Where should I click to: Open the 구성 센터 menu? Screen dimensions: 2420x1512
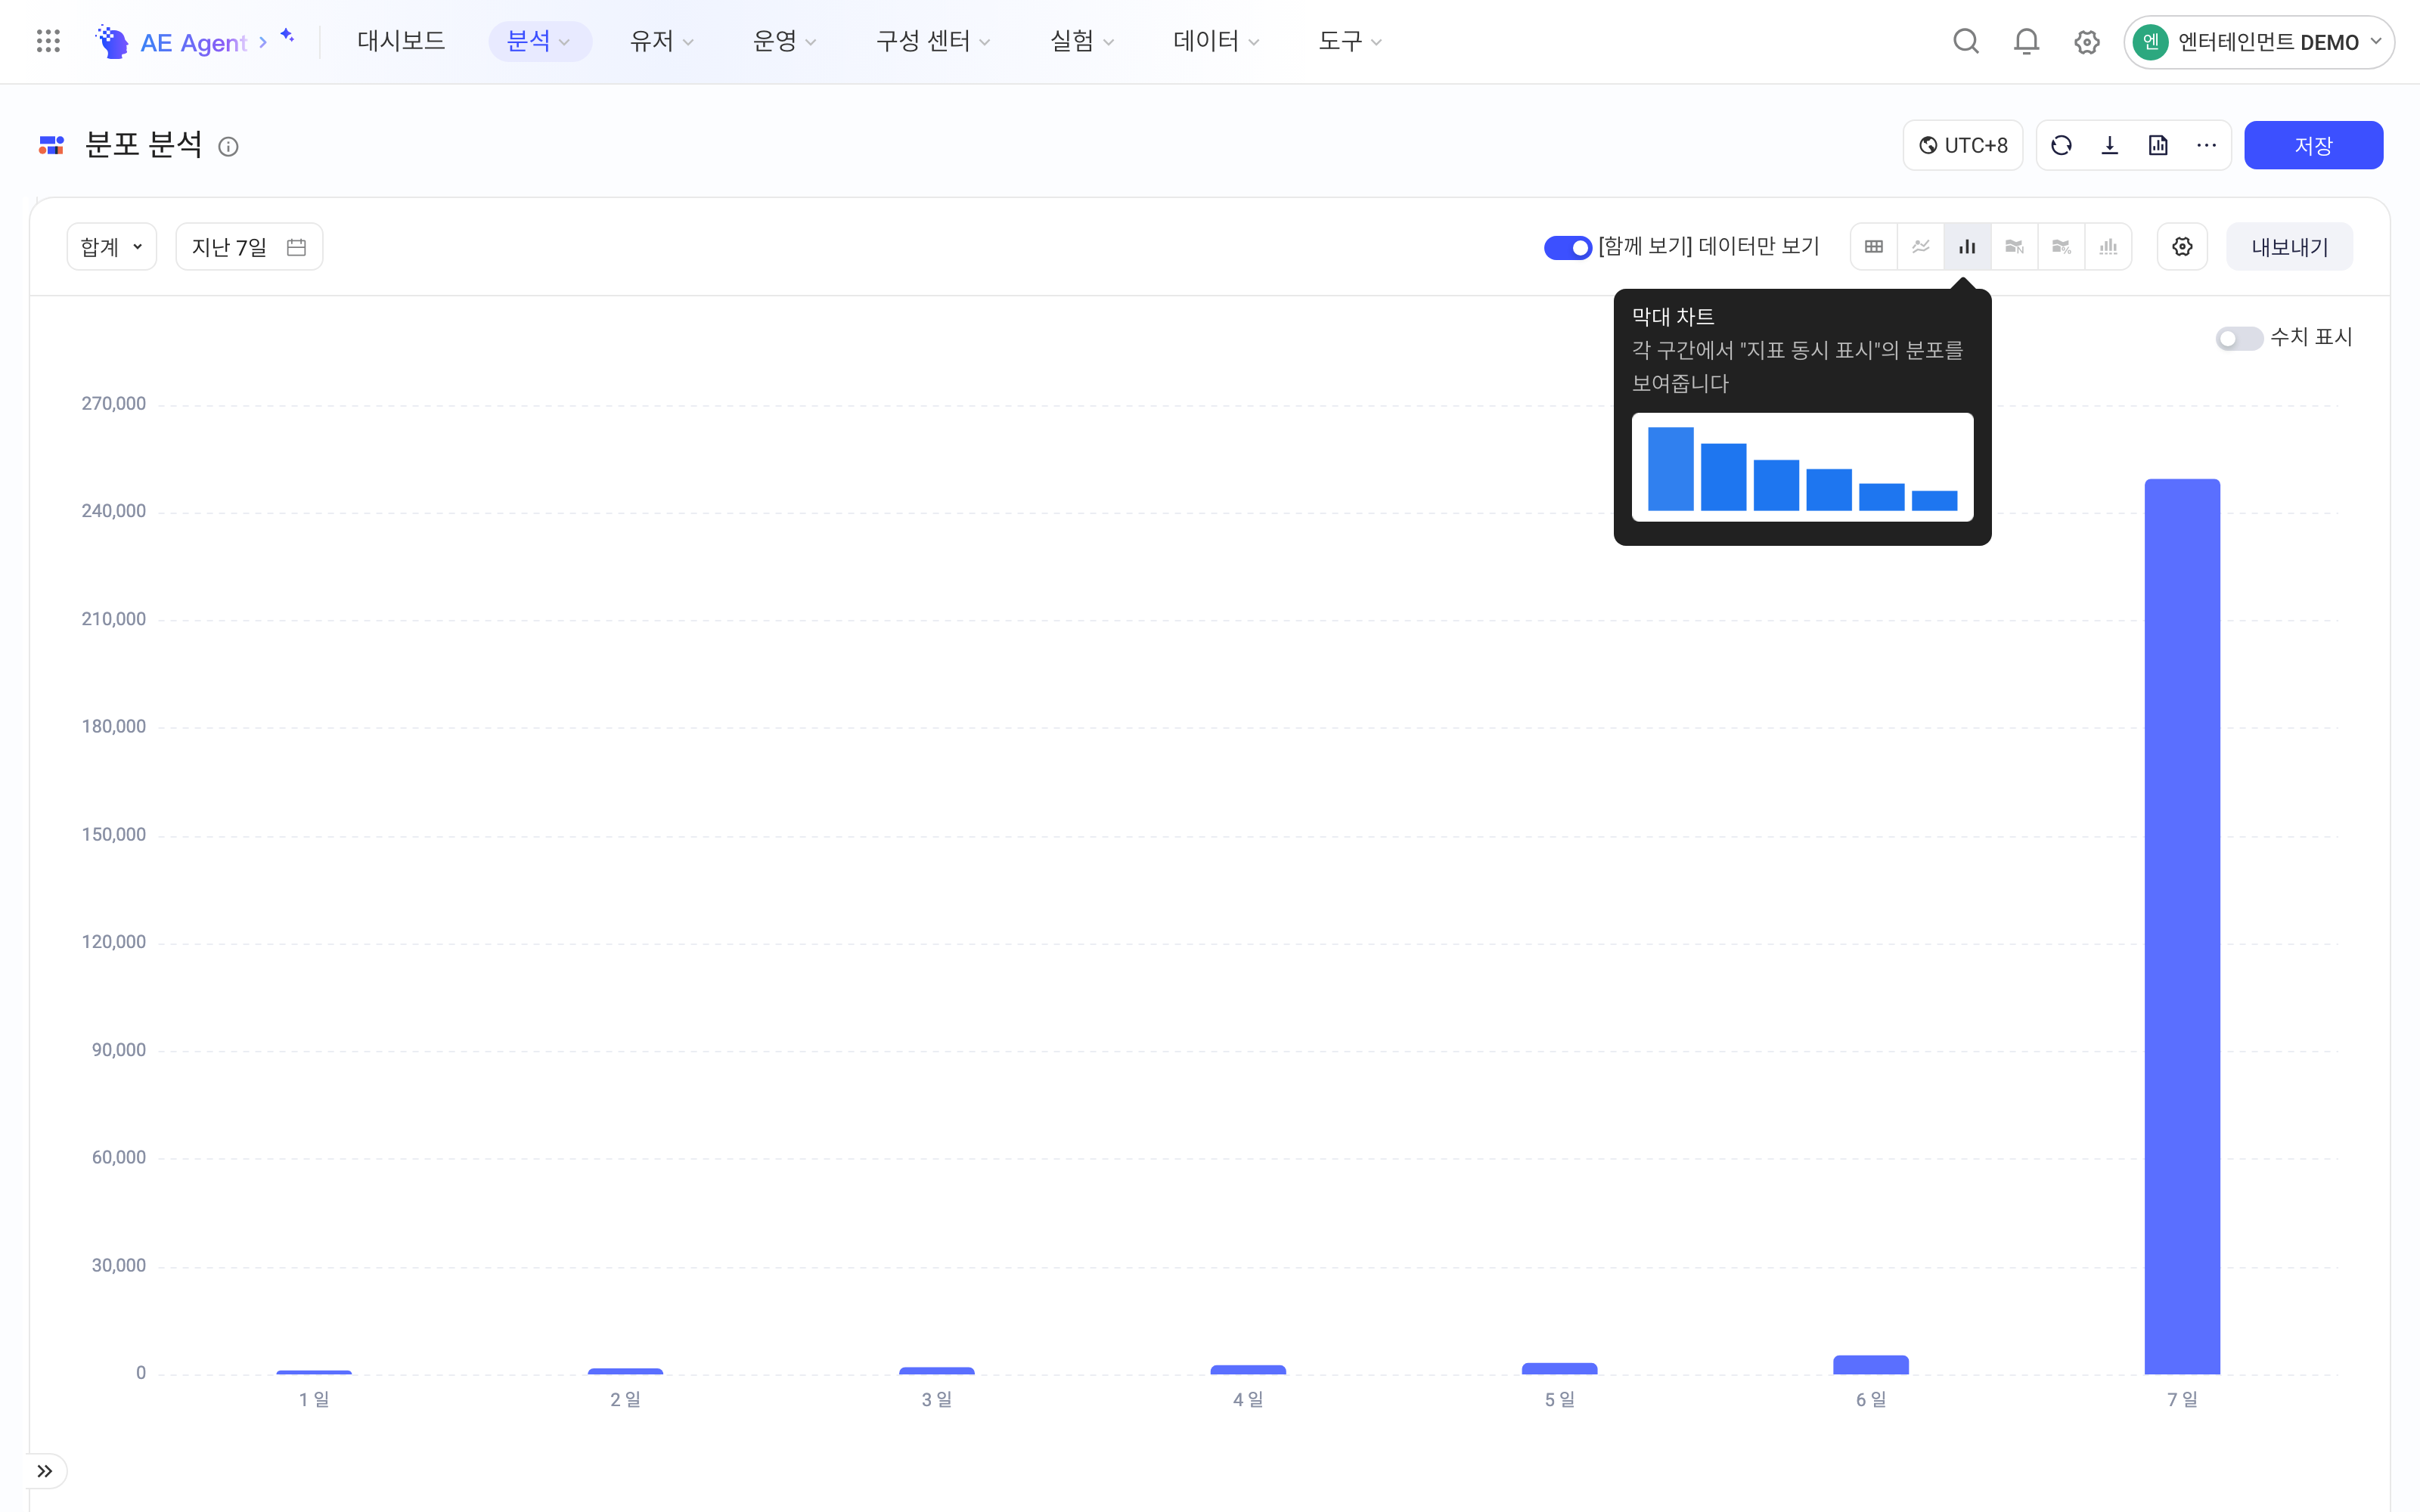[x=933, y=41]
